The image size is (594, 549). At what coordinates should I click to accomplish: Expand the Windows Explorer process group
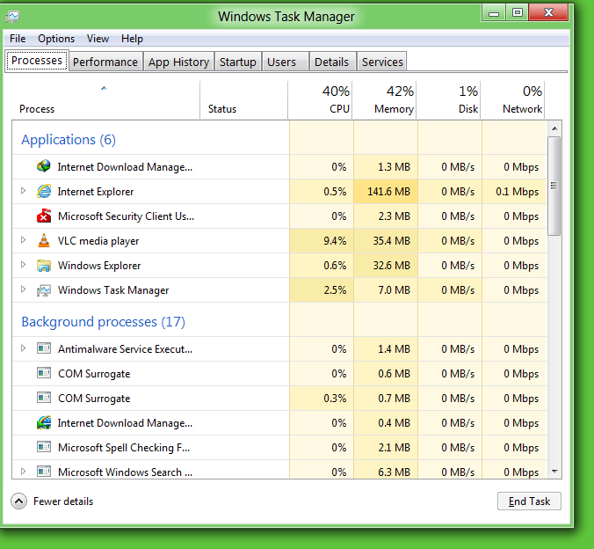(x=23, y=265)
